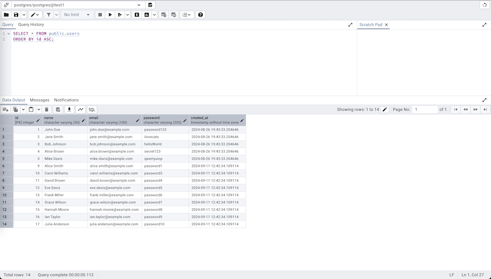Image resolution: width=491 pixels, height=279 pixels.
Task: Switch to the Query History tab
Action: click(x=31, y=25)
